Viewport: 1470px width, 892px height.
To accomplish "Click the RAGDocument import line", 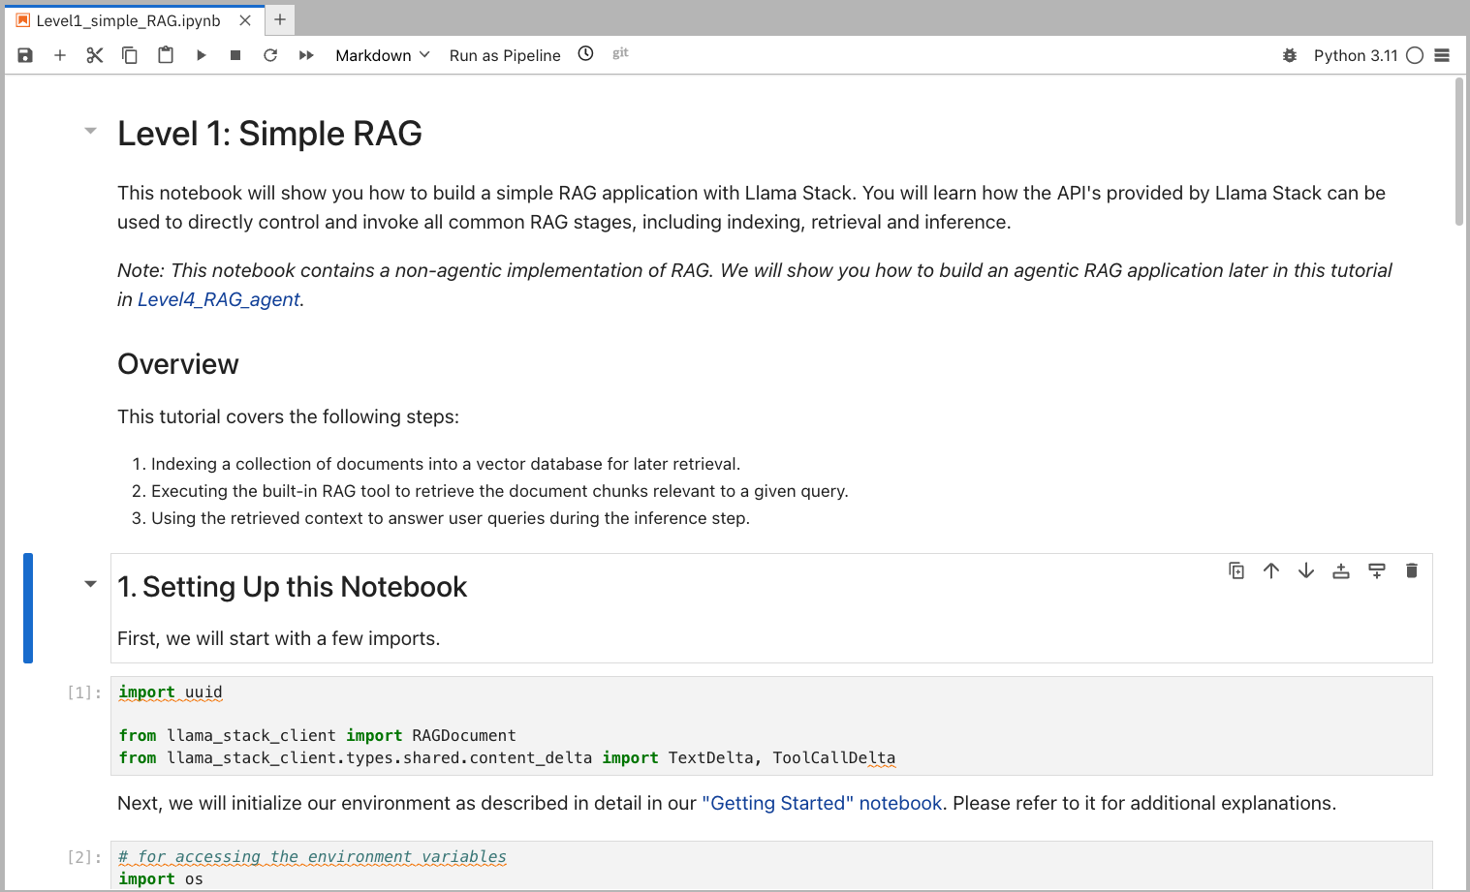I will (318, 736).
